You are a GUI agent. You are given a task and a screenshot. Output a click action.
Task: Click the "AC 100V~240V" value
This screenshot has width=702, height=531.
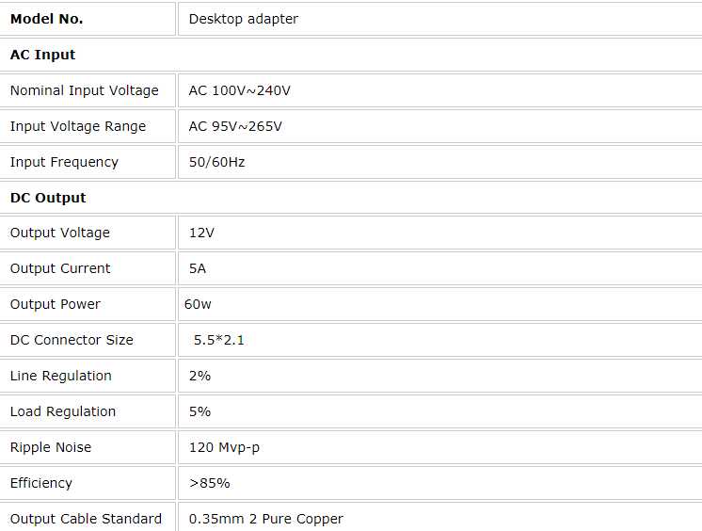[239, 90]
